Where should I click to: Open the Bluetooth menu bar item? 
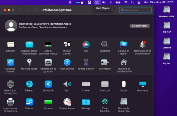[x=111, y=2]
